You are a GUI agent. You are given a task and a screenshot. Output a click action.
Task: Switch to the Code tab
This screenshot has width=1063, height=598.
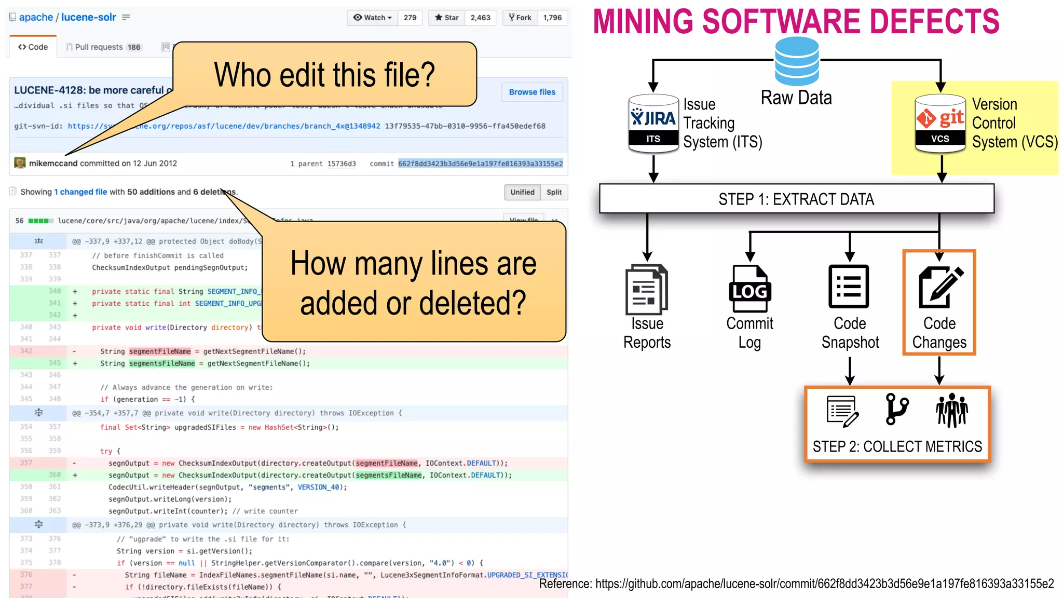click(33, 47)
